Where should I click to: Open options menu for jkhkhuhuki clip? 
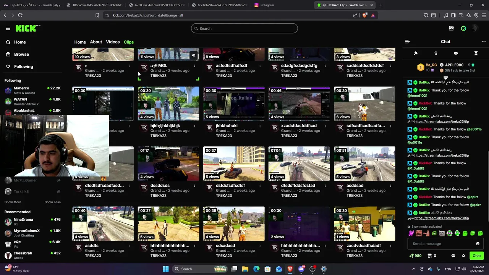click(x=260, y=126)
